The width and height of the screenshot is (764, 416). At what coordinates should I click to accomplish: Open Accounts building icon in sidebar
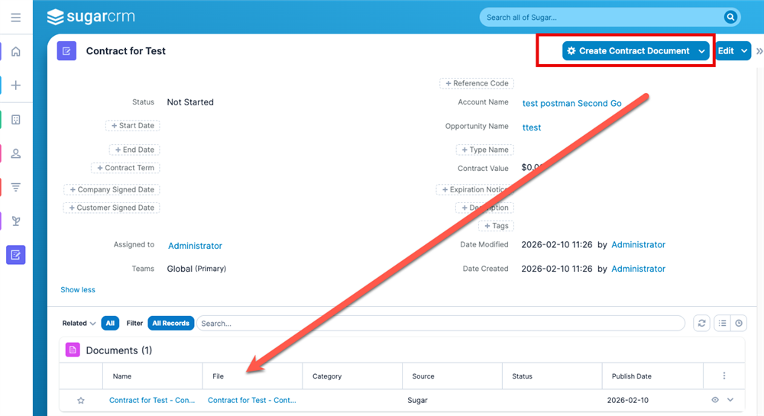[x=15, y=120]
